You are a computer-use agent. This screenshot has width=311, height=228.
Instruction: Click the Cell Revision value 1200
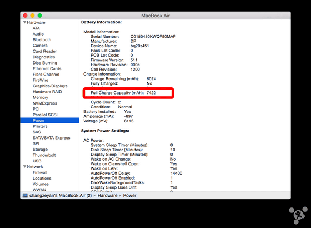point(135,70)
